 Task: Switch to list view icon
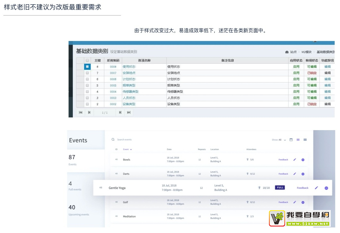298,140
